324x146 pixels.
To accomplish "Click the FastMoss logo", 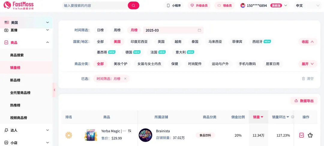I will (19, 6).
